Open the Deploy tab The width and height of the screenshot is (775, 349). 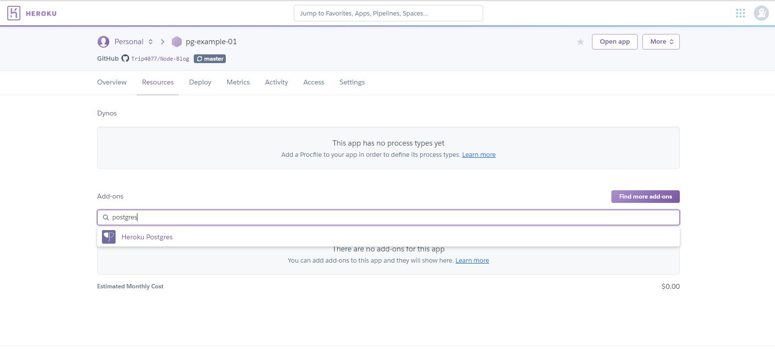(x=200, y=82)
